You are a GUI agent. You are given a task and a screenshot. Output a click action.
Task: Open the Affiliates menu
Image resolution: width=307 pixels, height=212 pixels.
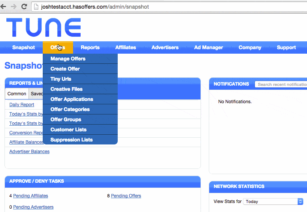[126, 47]
